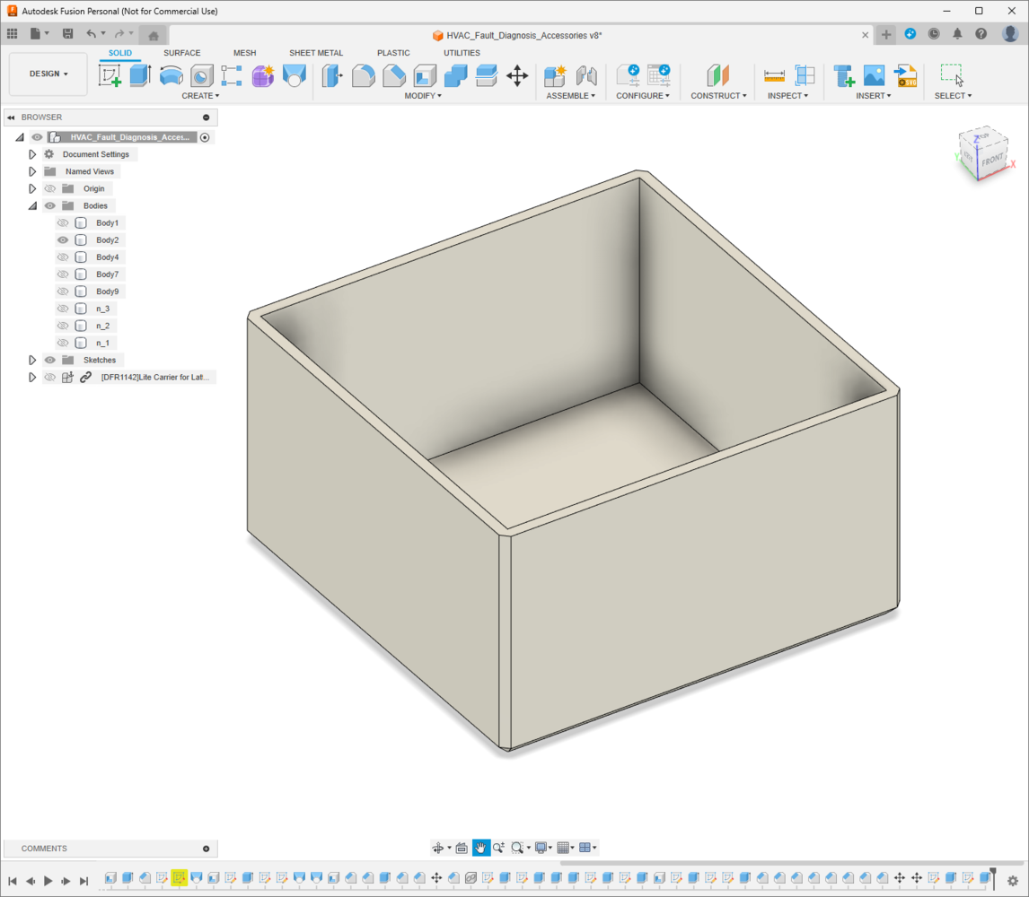The image size is (1029, 897).
Task: Click the Save icon
Action: coord(67,33)
